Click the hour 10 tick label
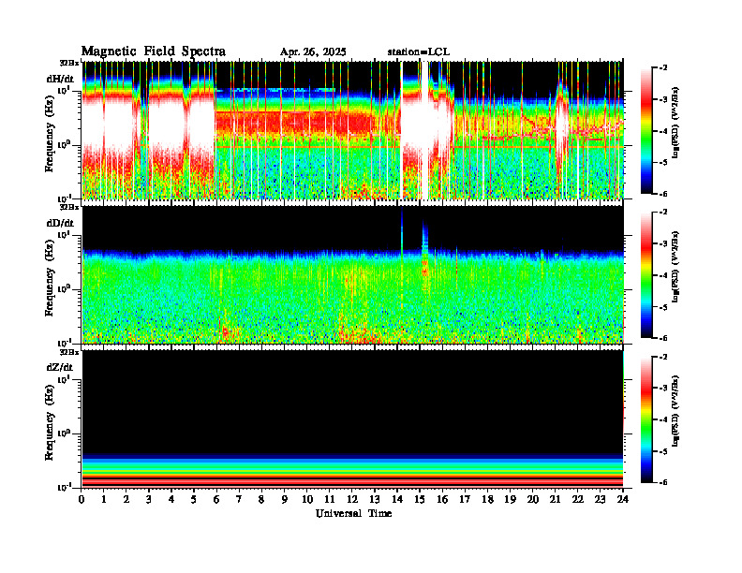Viewport: 742px width, 573px height. pos(307,500)
